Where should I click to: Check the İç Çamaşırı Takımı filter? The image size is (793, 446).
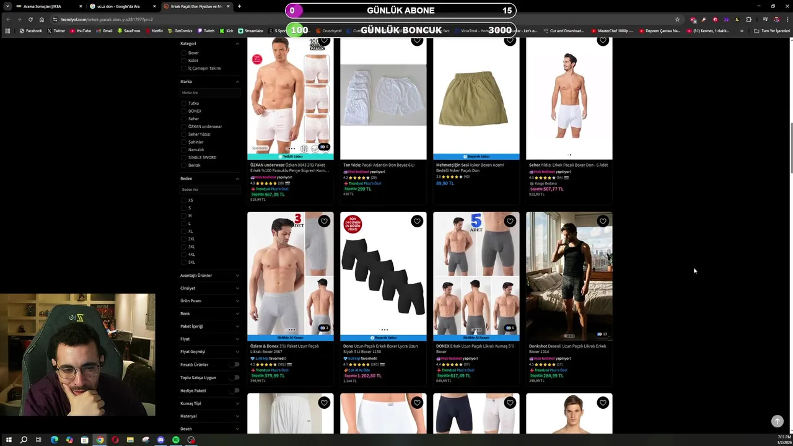(183, 68)
